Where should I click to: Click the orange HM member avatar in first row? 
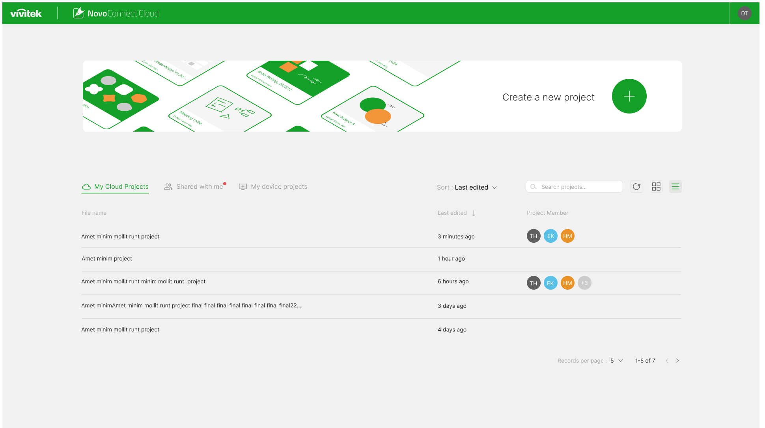tap(567, 236)
